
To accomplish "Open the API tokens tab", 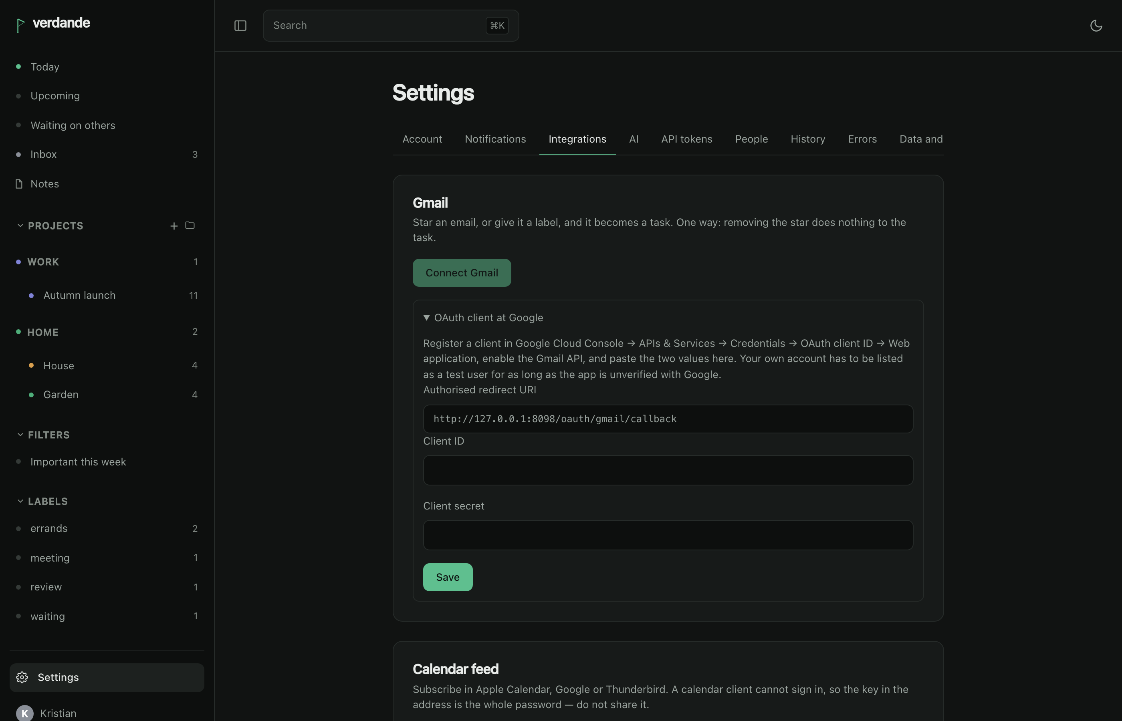I will click(x=686, y=139).
